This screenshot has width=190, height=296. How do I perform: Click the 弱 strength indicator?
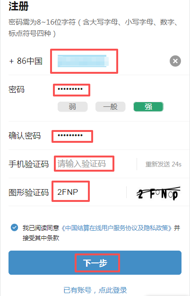[73, 107]
